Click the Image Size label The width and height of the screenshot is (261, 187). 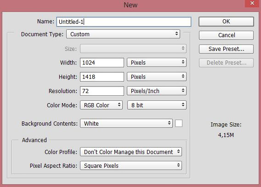(226, 124)
